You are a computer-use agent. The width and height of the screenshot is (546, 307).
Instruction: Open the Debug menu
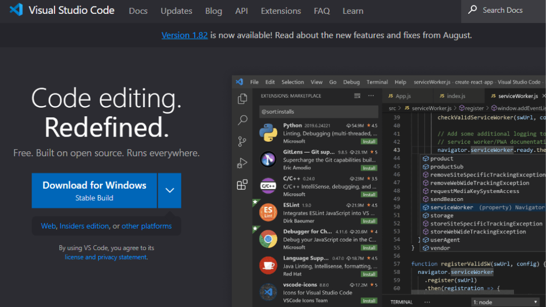tap(351, 82)
